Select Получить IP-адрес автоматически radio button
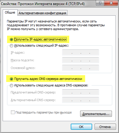Viewport: 119px width, 133px height. point(11,40)
